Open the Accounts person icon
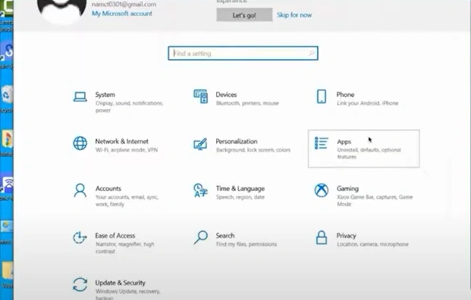This screenshot has width=471, height=300. point(80,190)
